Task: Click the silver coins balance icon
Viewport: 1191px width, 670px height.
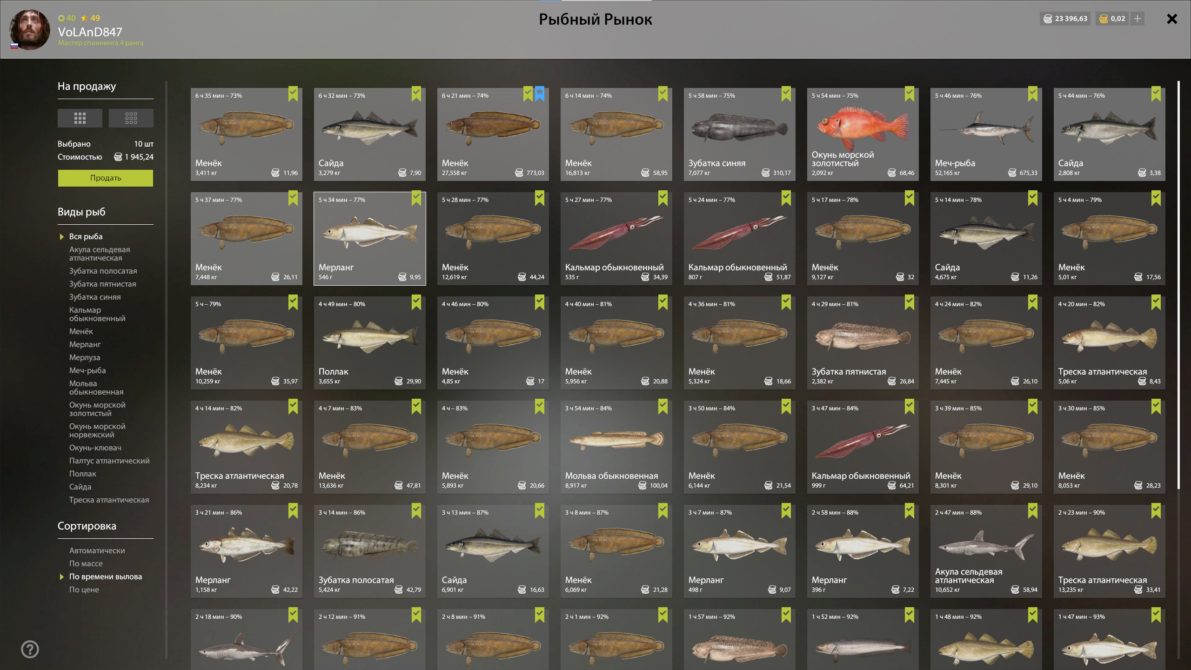Action: coord(1048,19)
